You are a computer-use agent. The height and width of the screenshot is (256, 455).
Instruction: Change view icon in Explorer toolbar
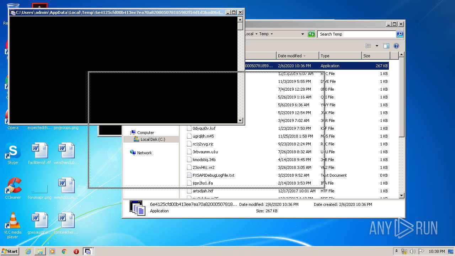[x=368, y=46]
